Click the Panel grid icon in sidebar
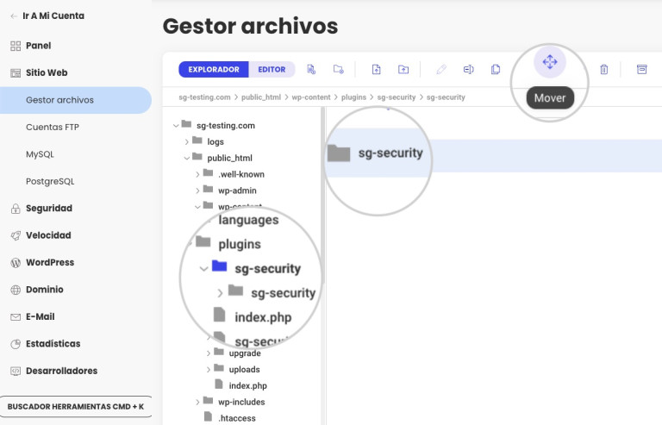This screenshot has width=662, height=425. point(16,46)
